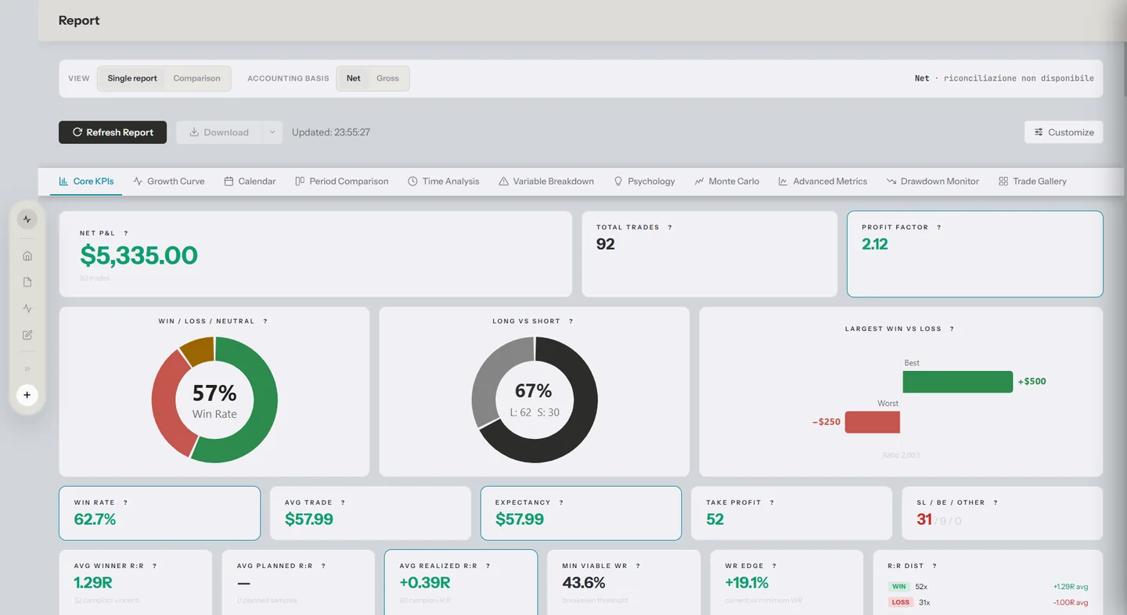Click the green Best +$500 bar

[957, 382]
